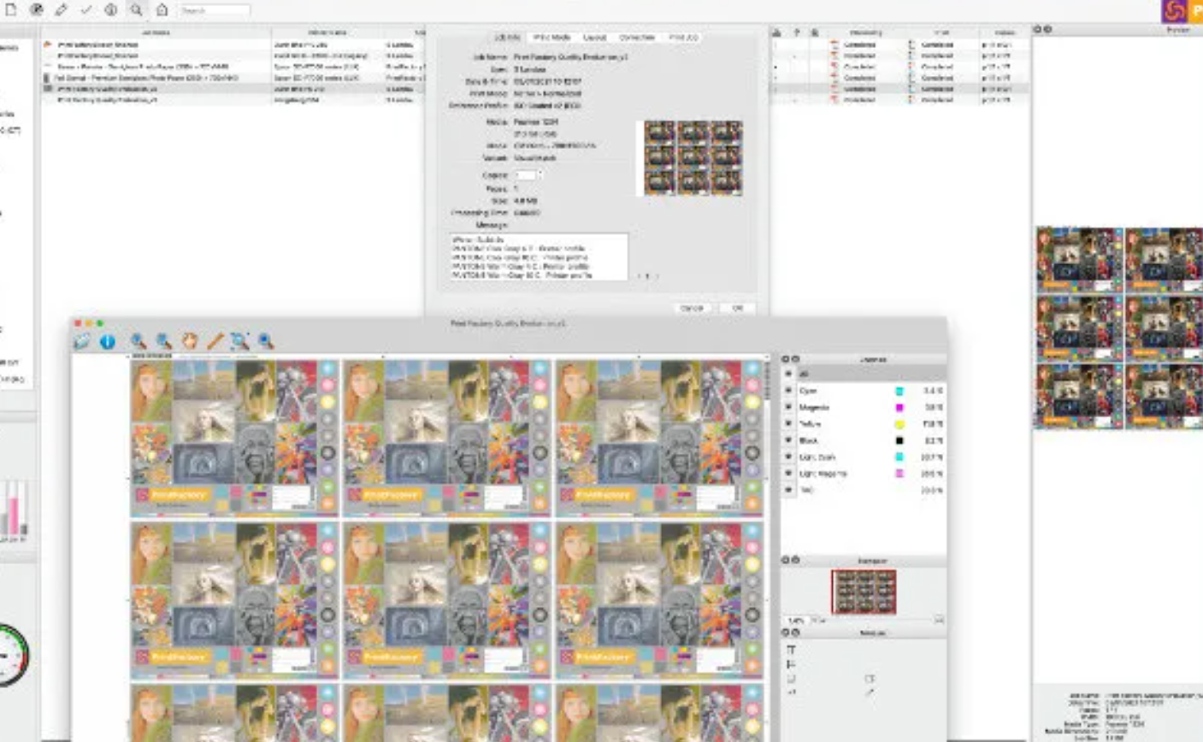Viewport: 1203px width, 742px height.
Task: Select the ruler measure tool in preview toolbar
Action: click(215, 341)
